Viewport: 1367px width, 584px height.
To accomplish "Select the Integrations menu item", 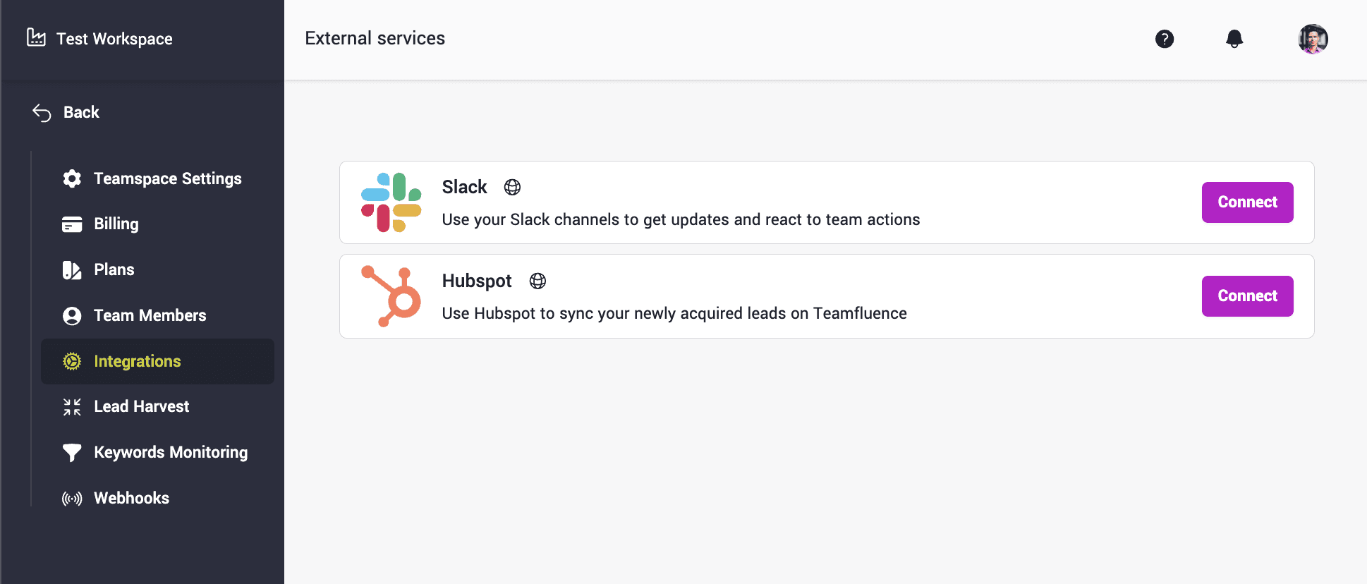I will [138, 361].
